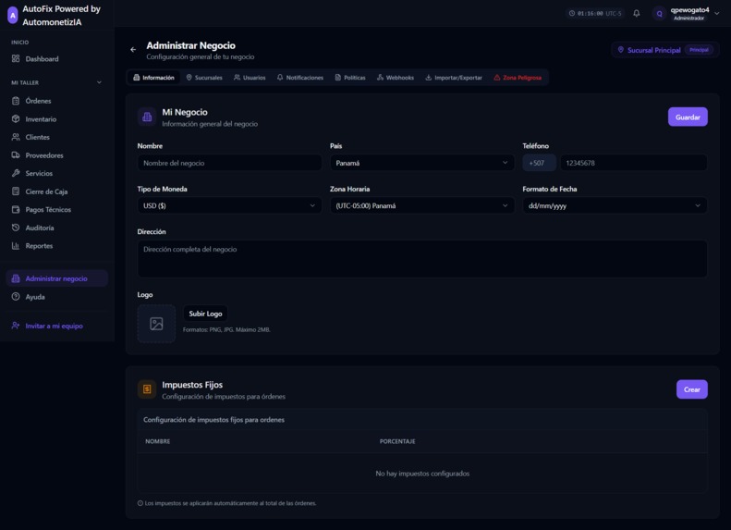Switch to the Políticas tab

pos(350,78)
